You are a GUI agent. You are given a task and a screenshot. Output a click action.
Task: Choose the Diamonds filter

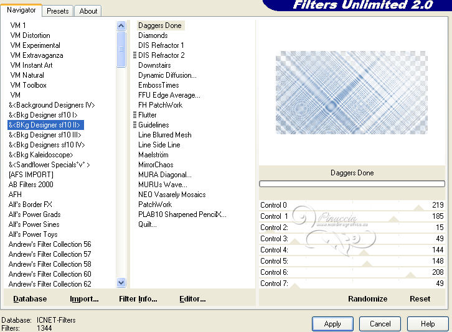pos(153,35)
